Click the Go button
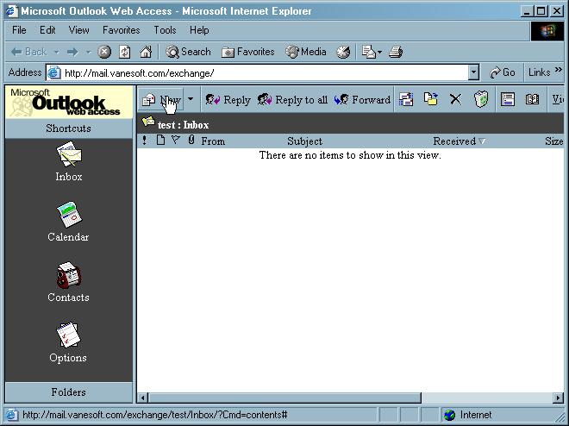The height and width of the screenshot is (426, 569). (503, 72)
